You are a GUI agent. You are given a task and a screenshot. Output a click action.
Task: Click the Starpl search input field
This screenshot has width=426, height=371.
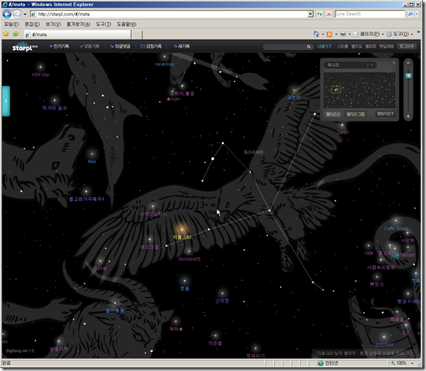pyautogui.click(x=285, y=47)
